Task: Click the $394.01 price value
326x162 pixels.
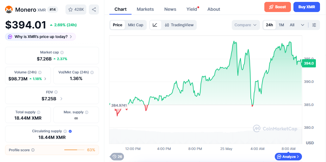Action: coord(26,25)
